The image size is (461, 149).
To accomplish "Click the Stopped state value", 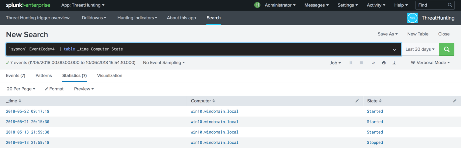I will point(375,143).
